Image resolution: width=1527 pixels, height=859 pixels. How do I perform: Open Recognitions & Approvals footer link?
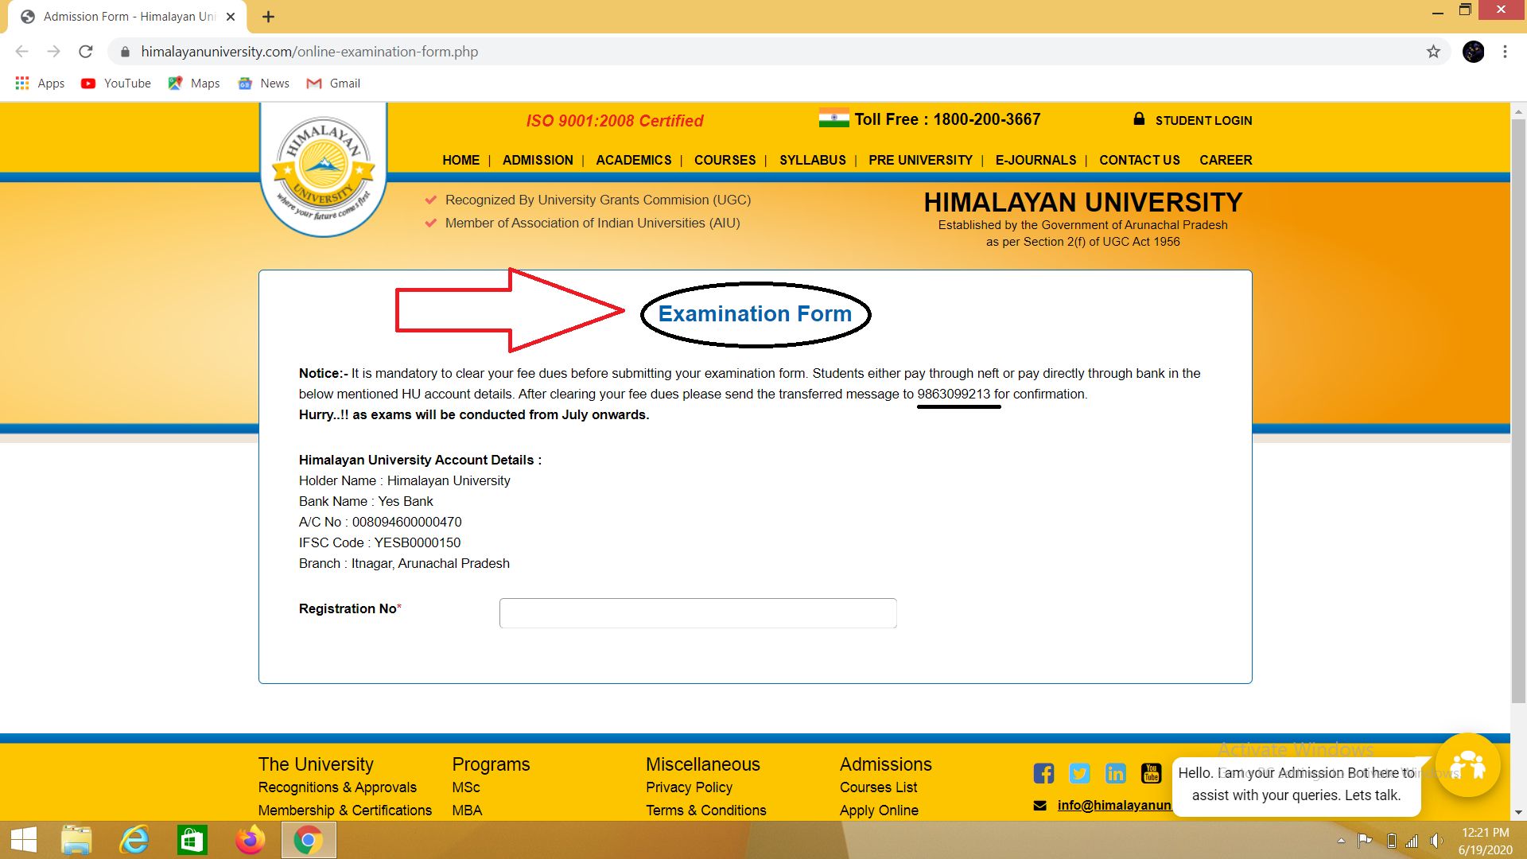click(337, 787)
